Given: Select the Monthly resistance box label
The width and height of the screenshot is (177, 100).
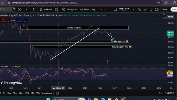Looking at the screenshot, I should pyautogui.click(x=74, y=28).
